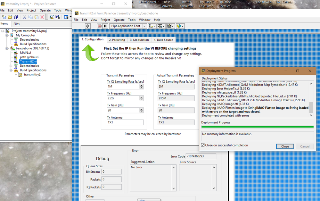Collapse Build Specifications under beaglebone
The width and height of the screenshot is (320, 201).
[x=11, y=70]
